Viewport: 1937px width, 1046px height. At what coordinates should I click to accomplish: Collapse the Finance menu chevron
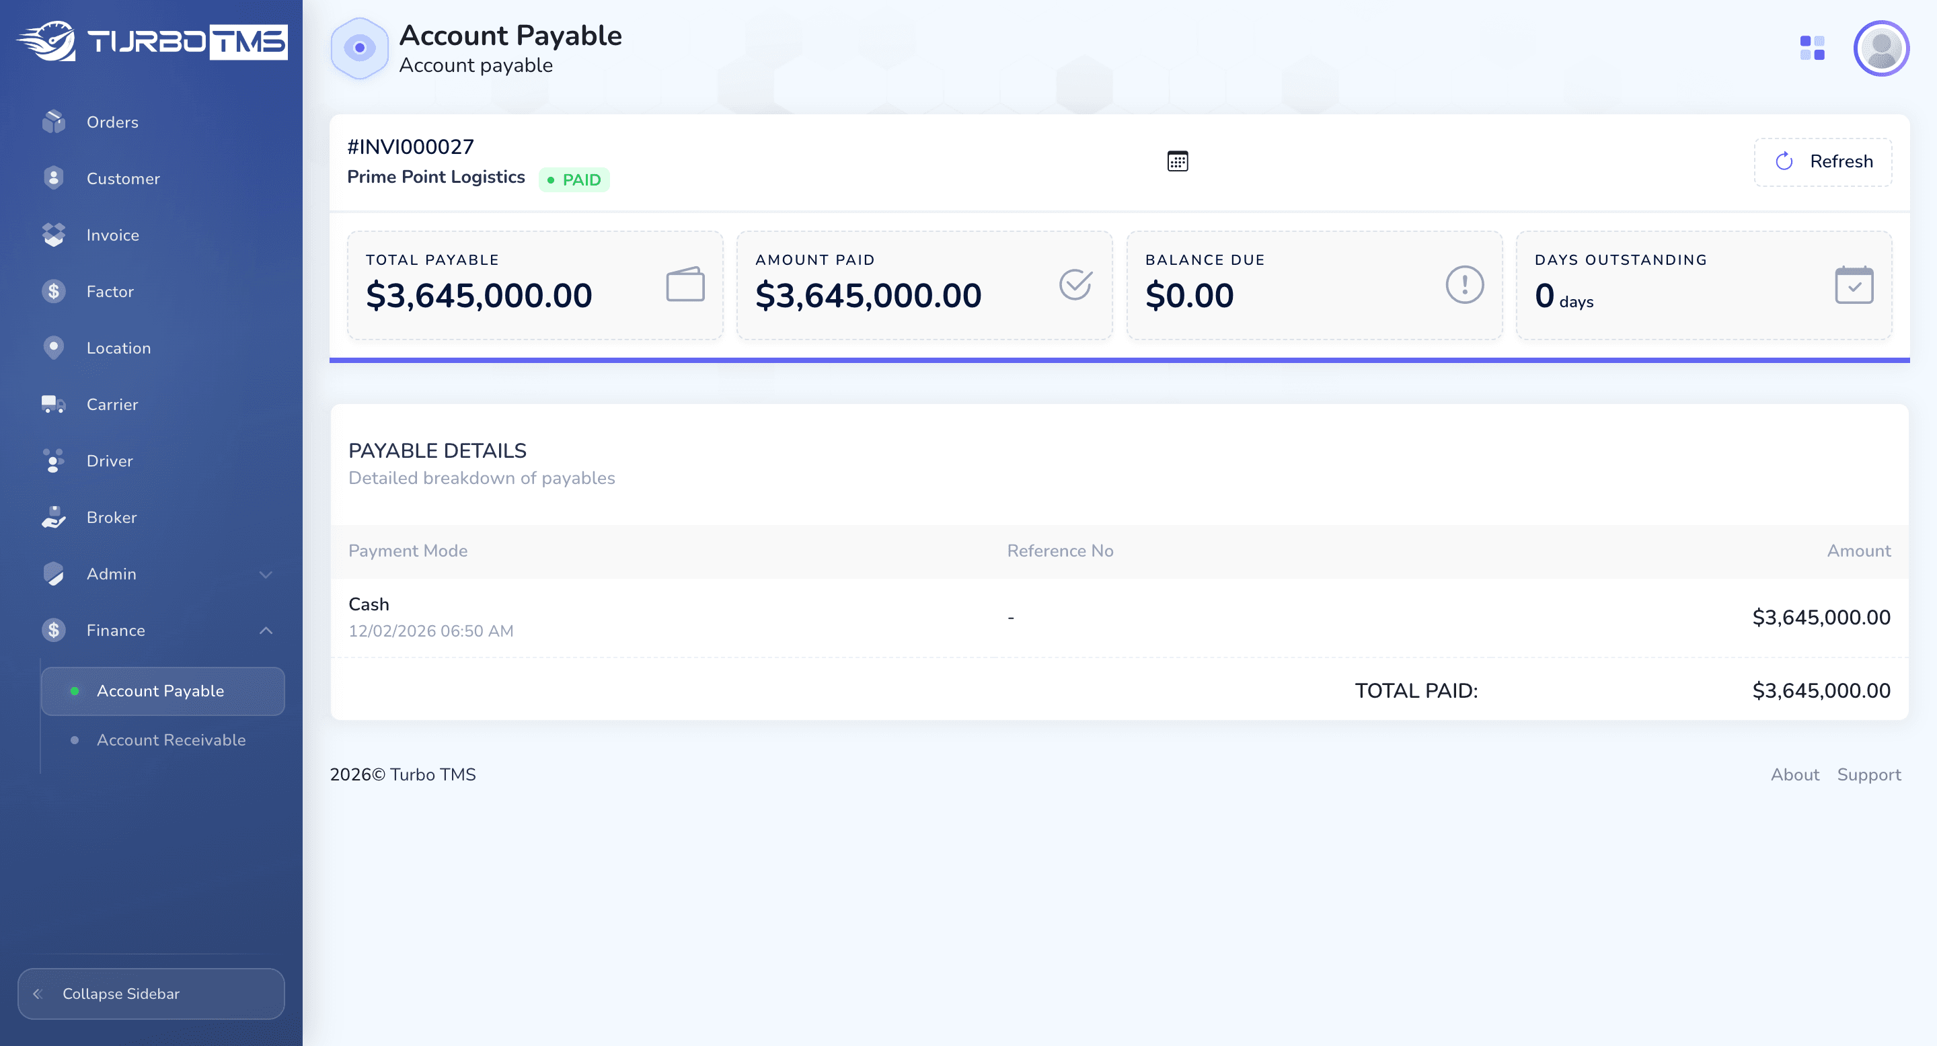click(266, 631)
